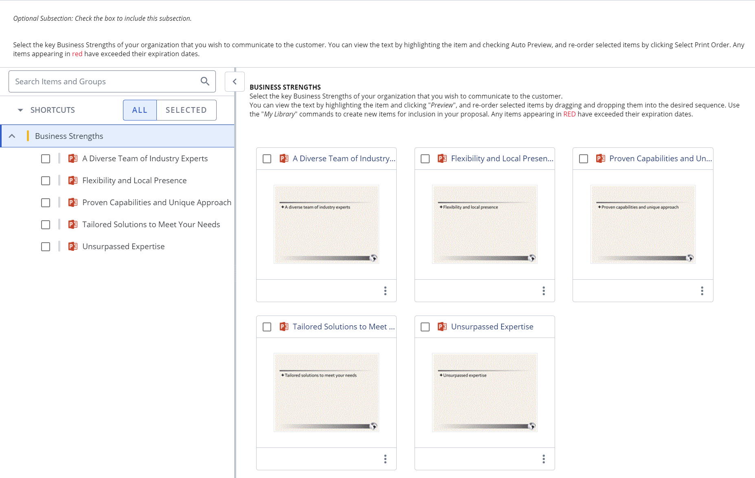Viewport: 755px width, 478px height.
Task: Open more options menu on A Diverse Team card
Action: (385, 291)
